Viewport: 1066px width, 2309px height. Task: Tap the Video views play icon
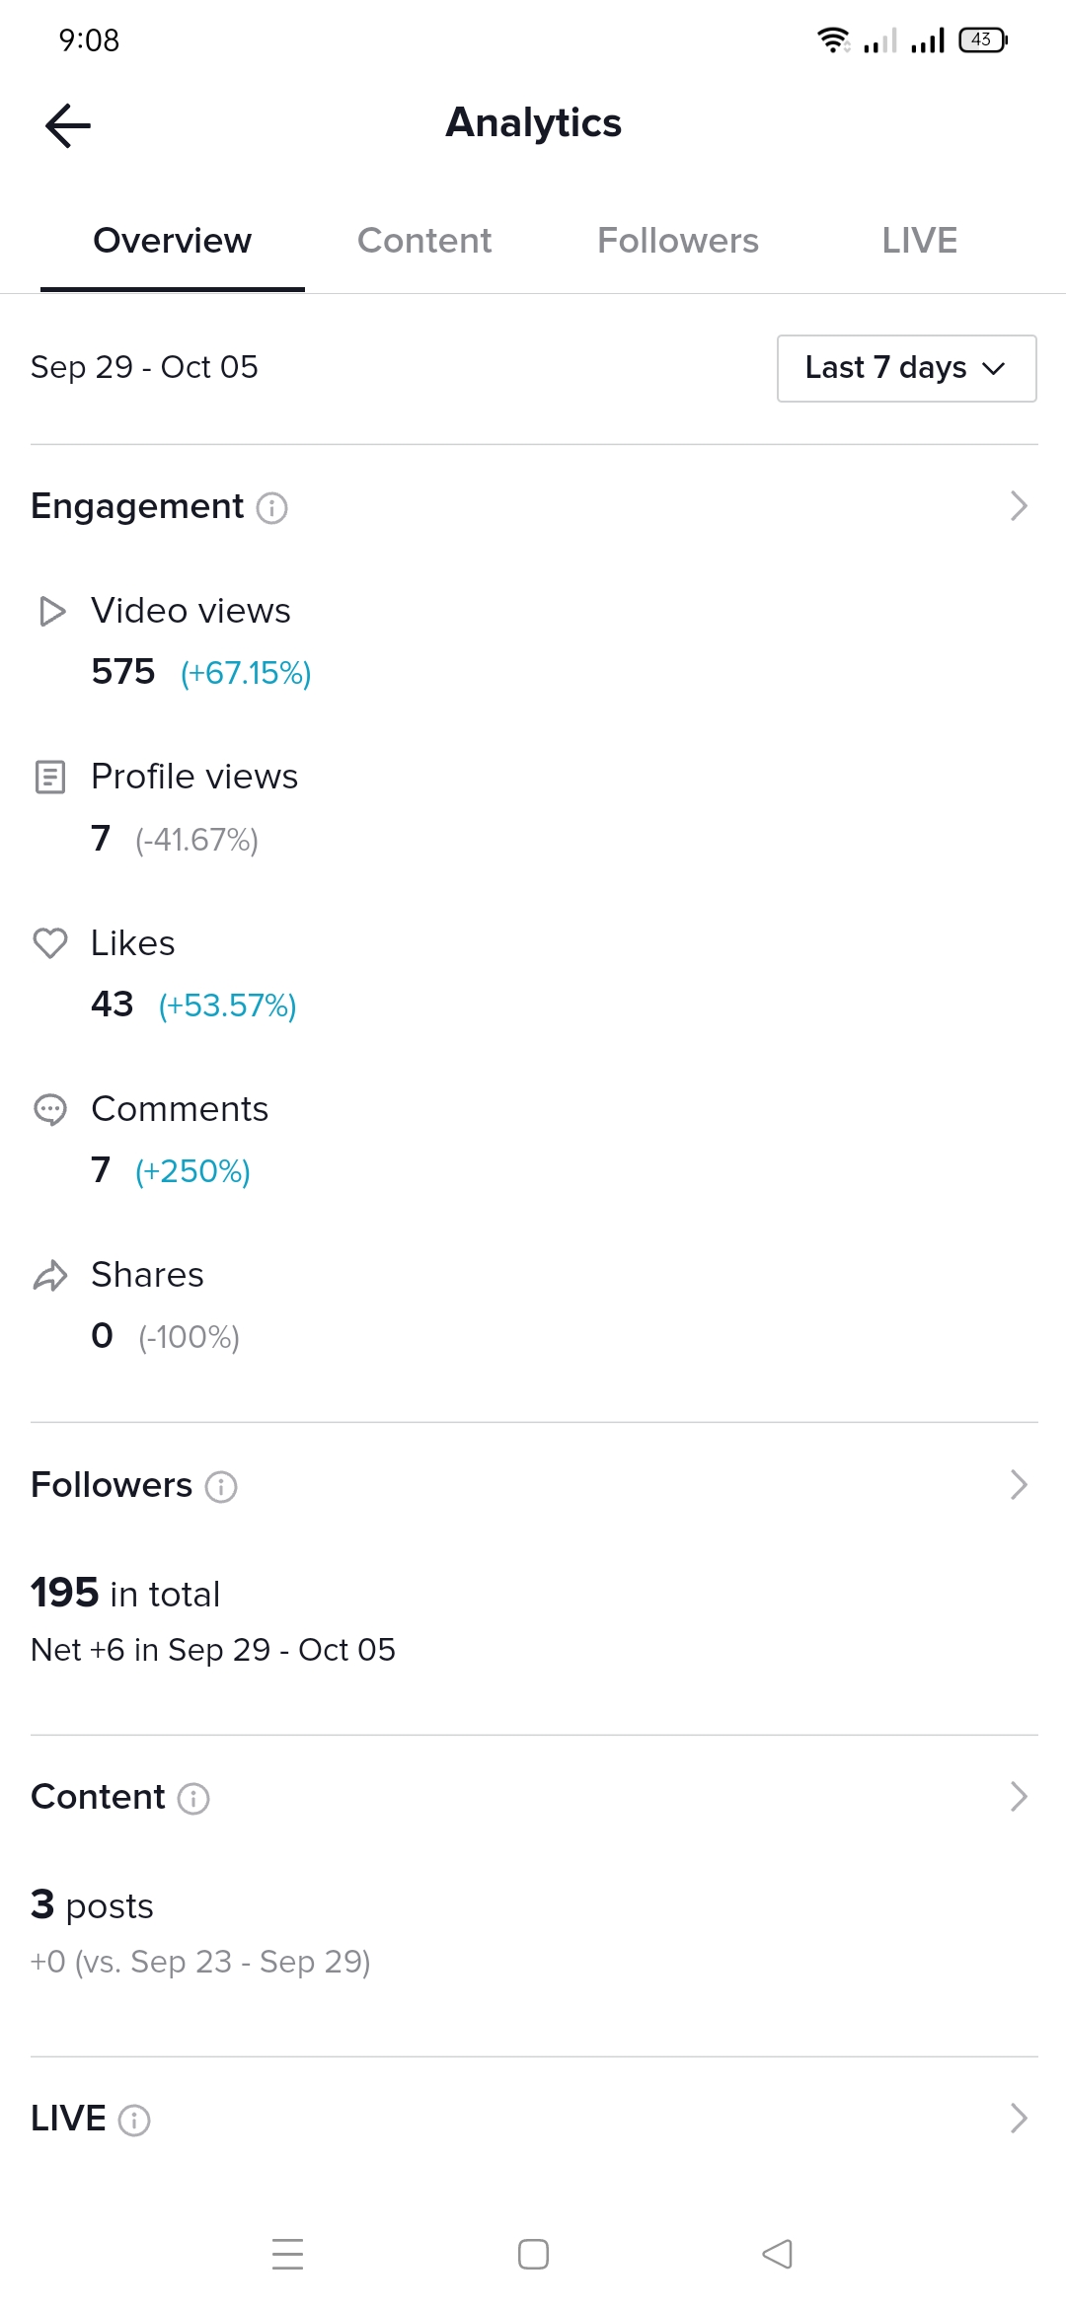click(51, 612)
